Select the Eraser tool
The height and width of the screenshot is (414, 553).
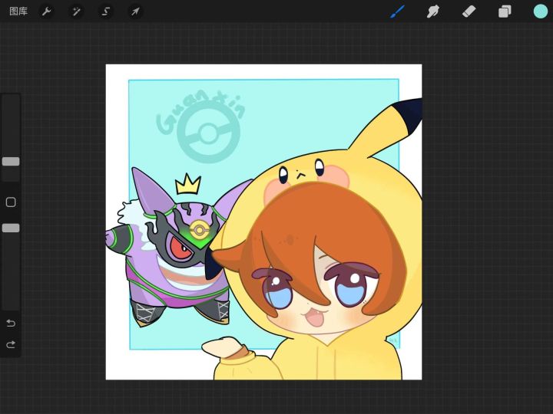pos(469,11)
